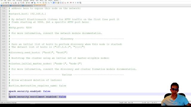Toggle Show All Characters button

tap(51, 3)
